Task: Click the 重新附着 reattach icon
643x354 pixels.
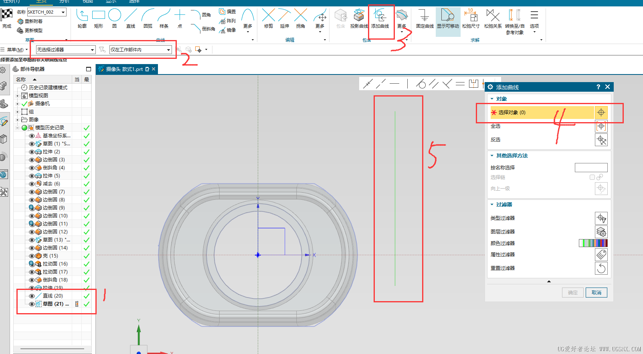Action: [20, 21]
